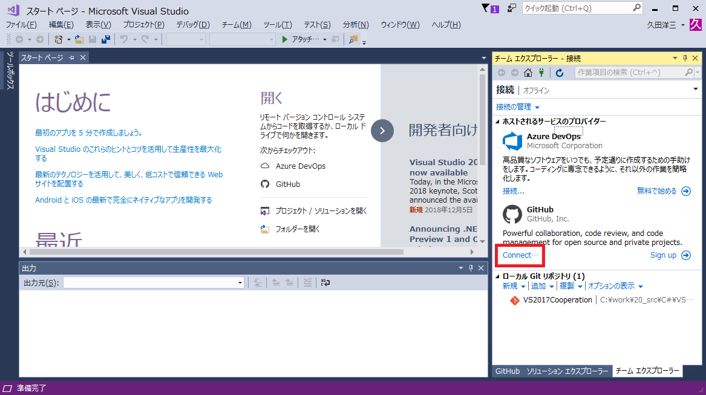
Task: Start debugging with the green Attach arrow
Action: pos(284,39)
